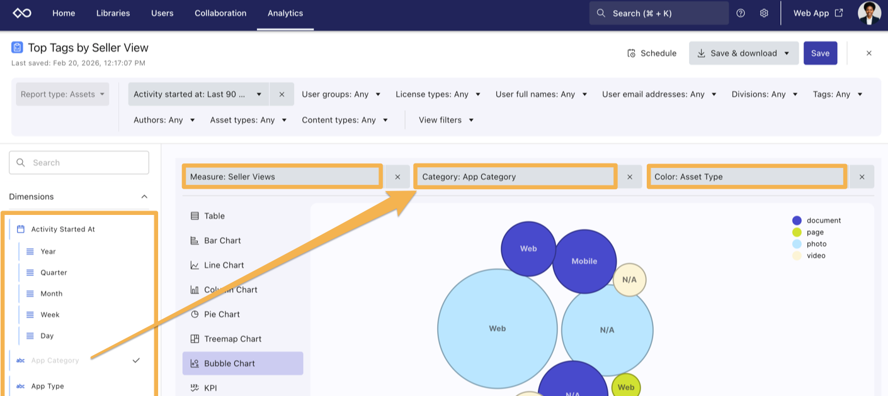Click the infinity logo in the top bar
The width and height of the screenshot is (888, 396).
pyautogui.click(x=22, y=13)
